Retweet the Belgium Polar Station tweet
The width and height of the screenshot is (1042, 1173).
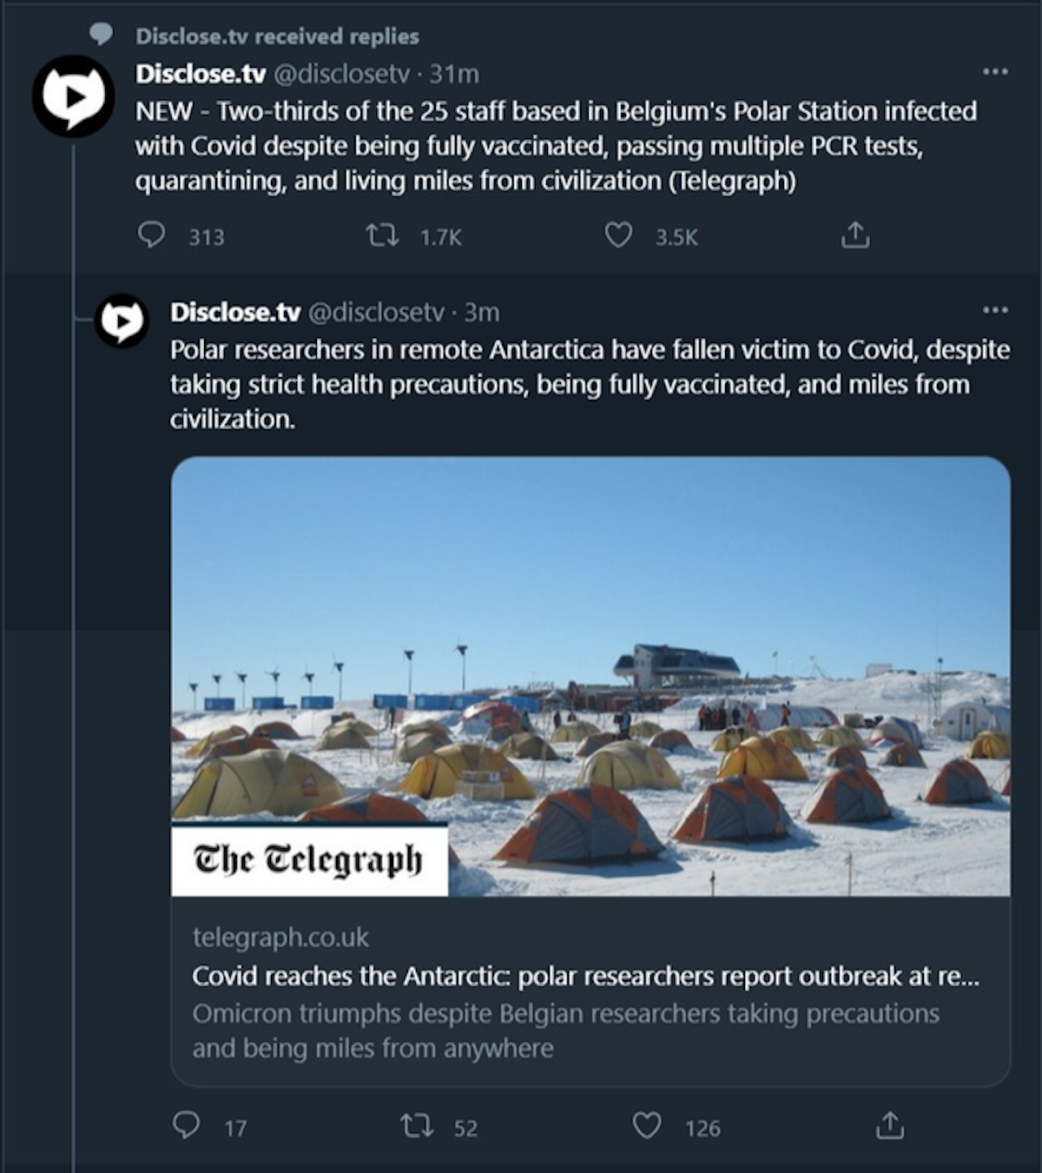click(x=381, y=235)
